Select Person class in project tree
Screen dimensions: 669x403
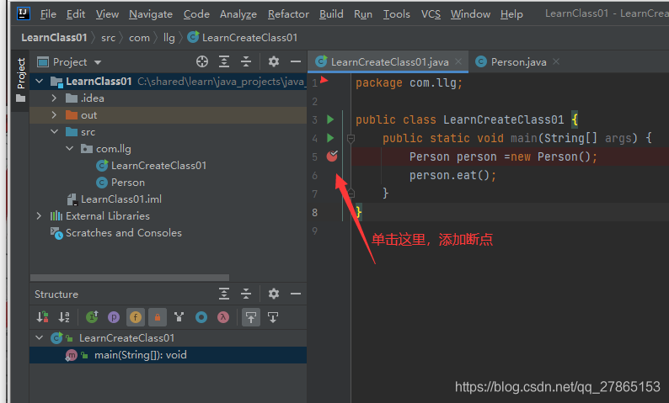click(127, 183)
